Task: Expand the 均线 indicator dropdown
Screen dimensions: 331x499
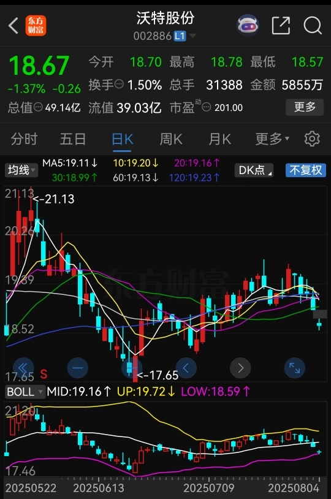Action: tap(21, 170)
